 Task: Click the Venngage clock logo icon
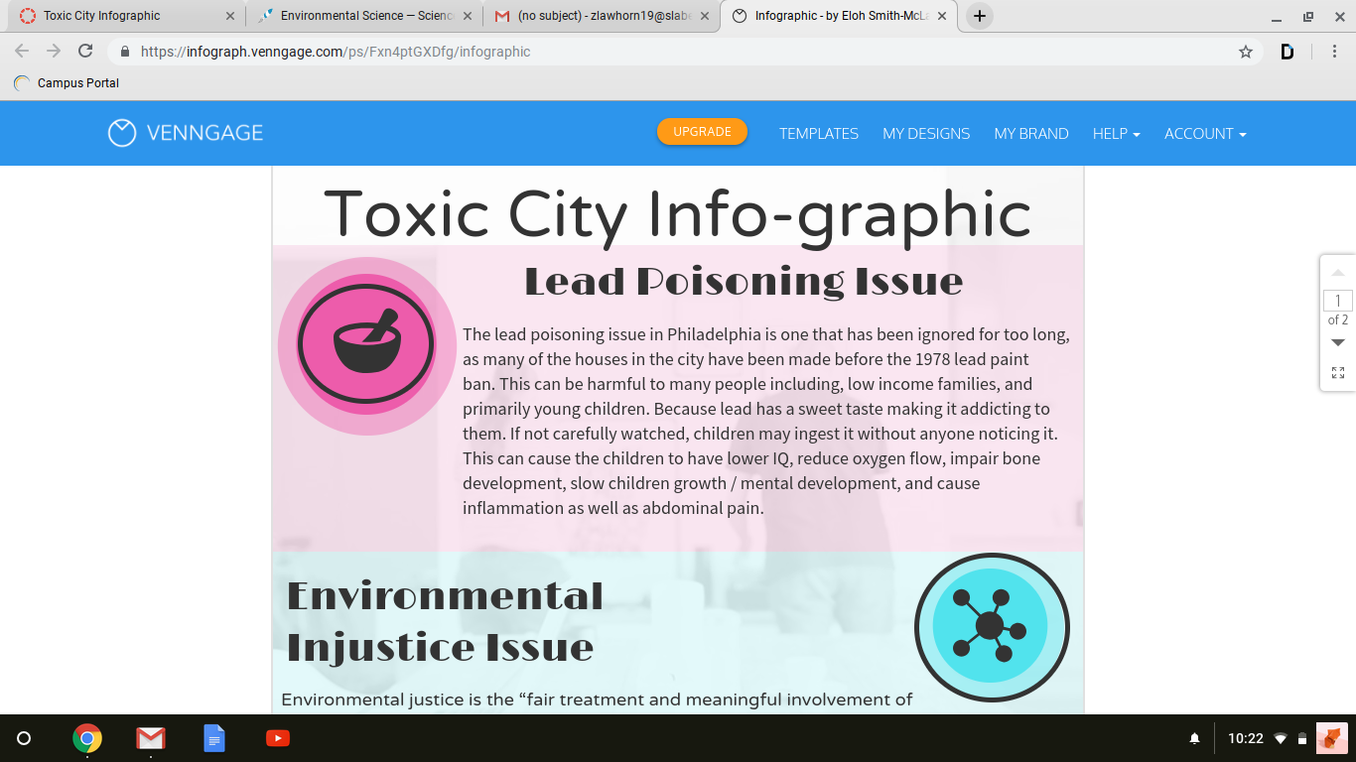point(122,133)
